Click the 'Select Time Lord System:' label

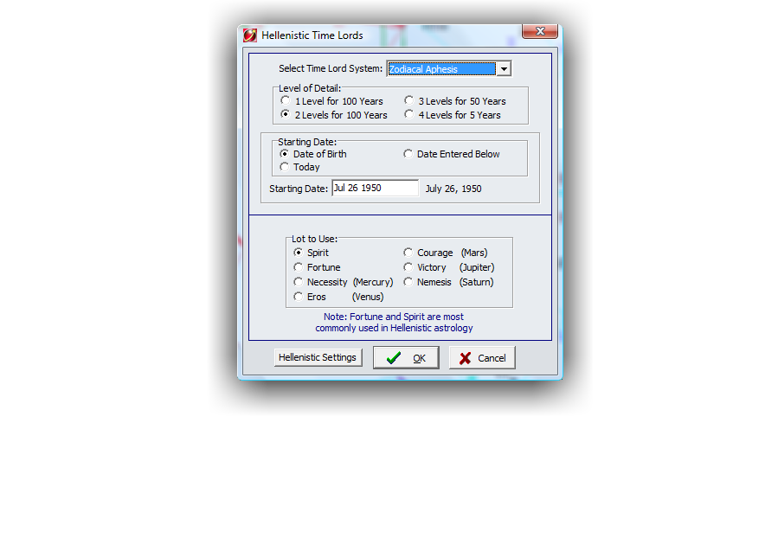pos(331,68)
